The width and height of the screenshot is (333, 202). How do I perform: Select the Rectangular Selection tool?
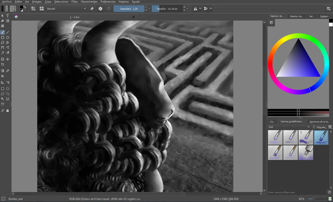click(3, 89)
